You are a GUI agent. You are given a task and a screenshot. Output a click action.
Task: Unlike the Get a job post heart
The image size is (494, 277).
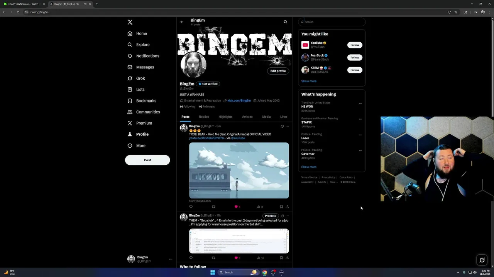pos(236,258)
